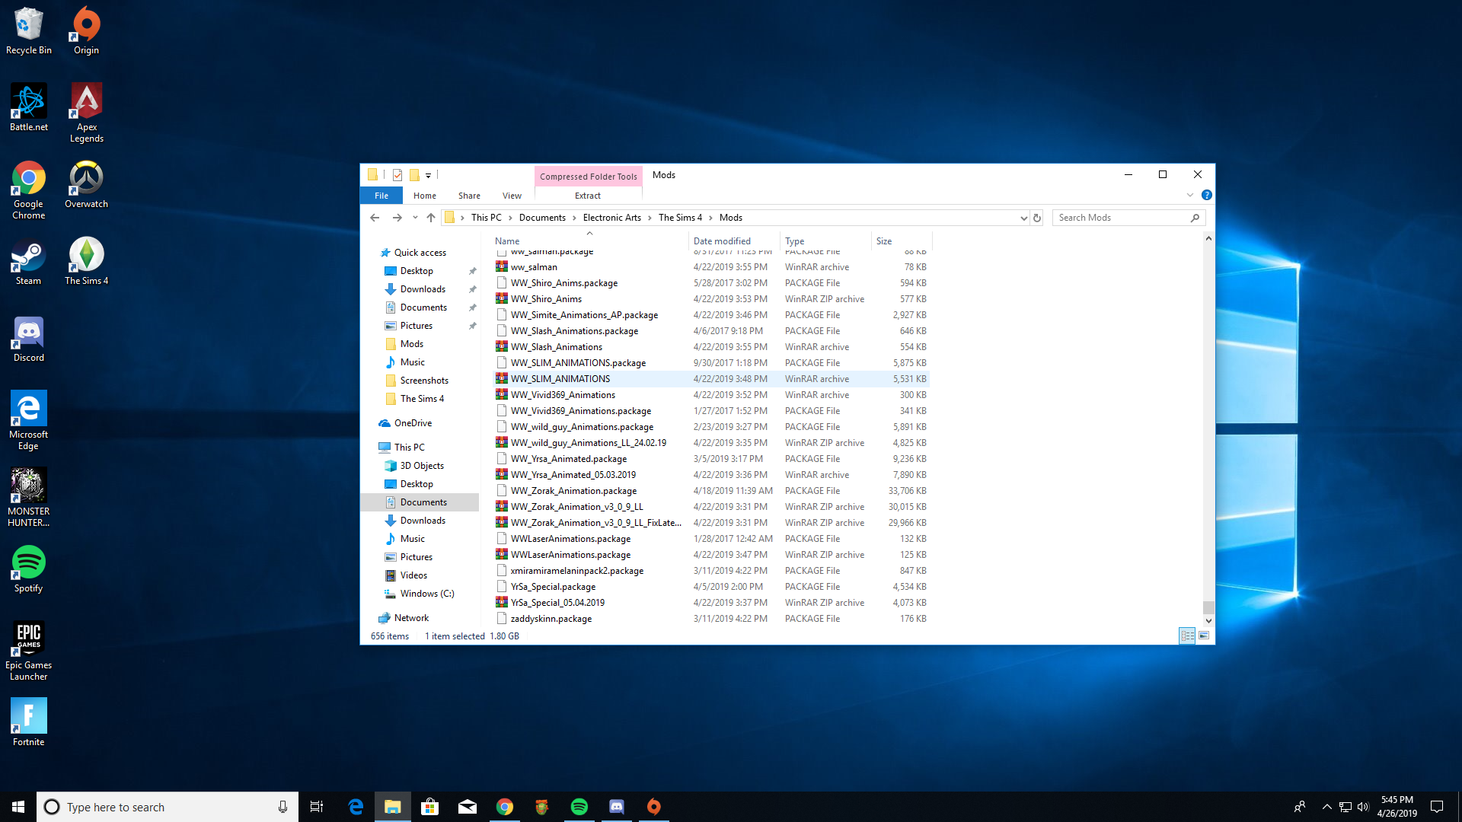Open The Sims 4 desktop icon
Image resolution: width=1462 pixels, height=822 pixels.
pos(86,262)
